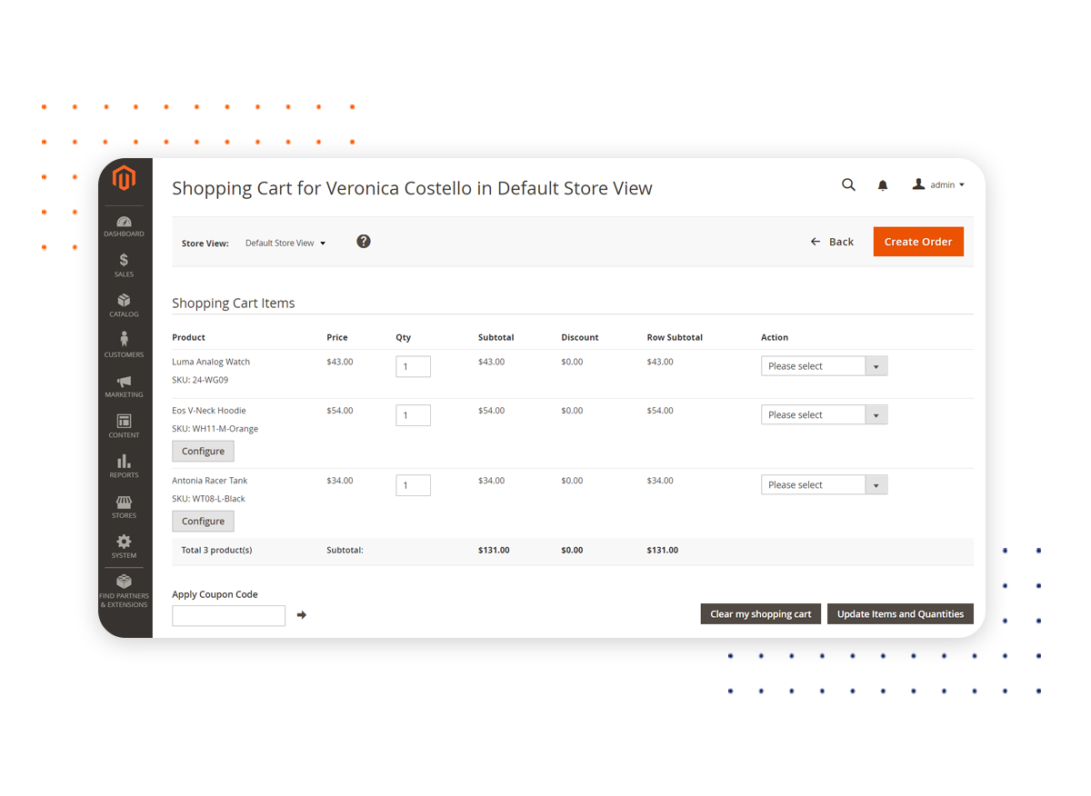
Task: Open the notifications bell icon
Action: click(x=882, y=185)
